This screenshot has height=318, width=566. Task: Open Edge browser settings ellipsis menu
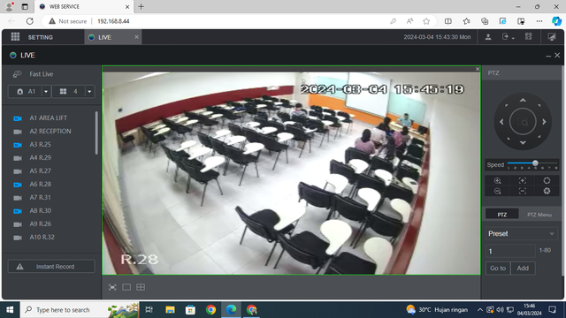[539, 21]
